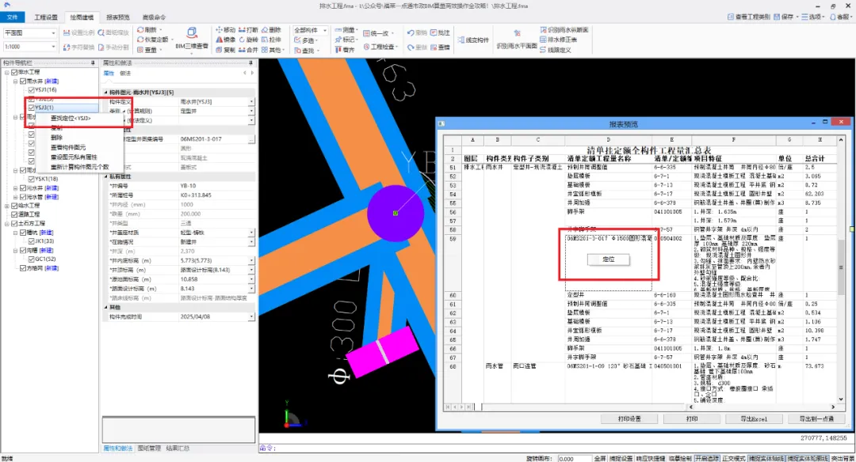The height and width of the screenshot is (462, 856).
Task: Open the 线路定义 tool
Action: coord(555,50)
